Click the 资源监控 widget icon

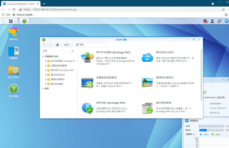(x=187, y=121)
